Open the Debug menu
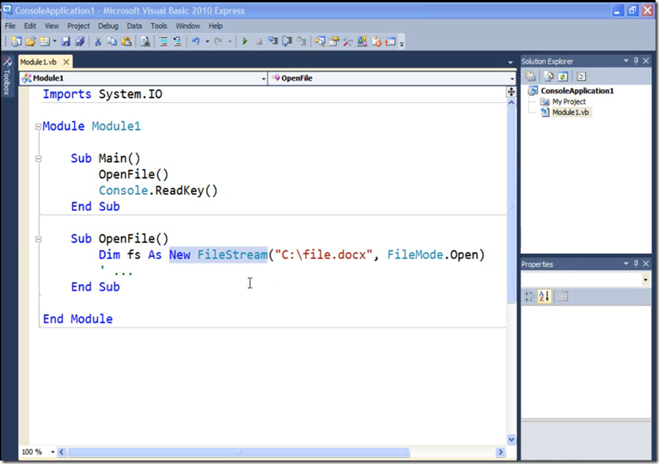 click(108, 26)
